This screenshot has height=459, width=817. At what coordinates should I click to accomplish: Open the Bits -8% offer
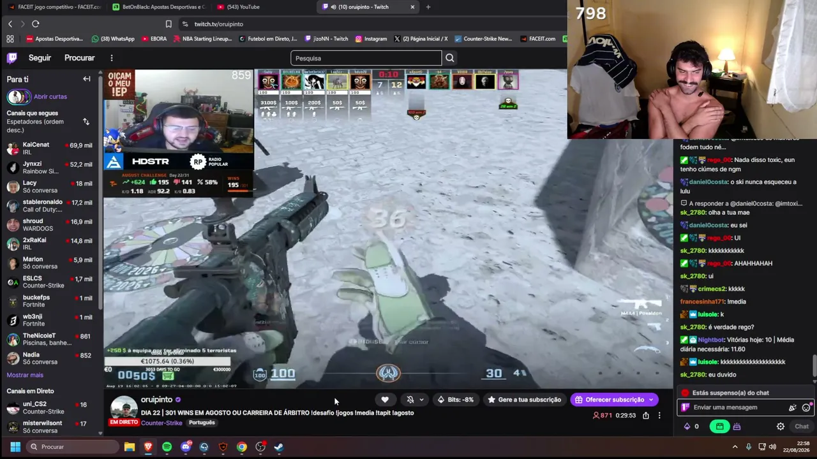[x=455, y=400]
